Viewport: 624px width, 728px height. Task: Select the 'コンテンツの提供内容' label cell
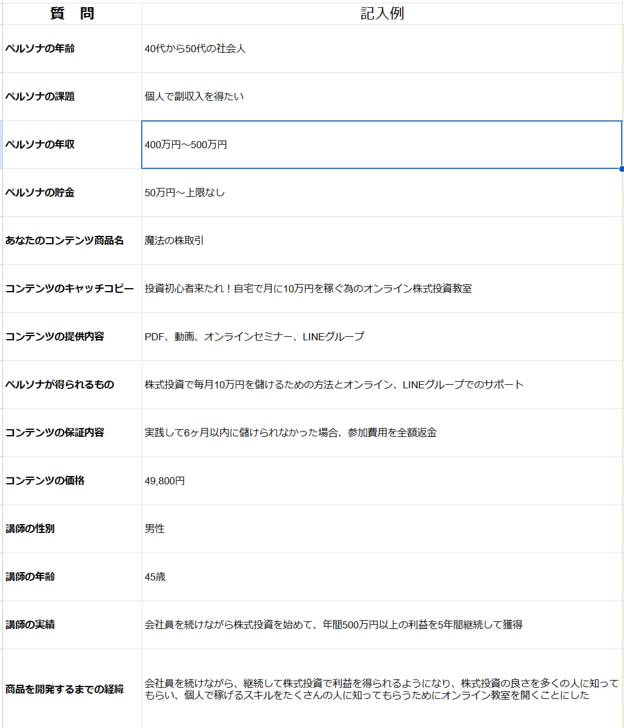(72, 337)
